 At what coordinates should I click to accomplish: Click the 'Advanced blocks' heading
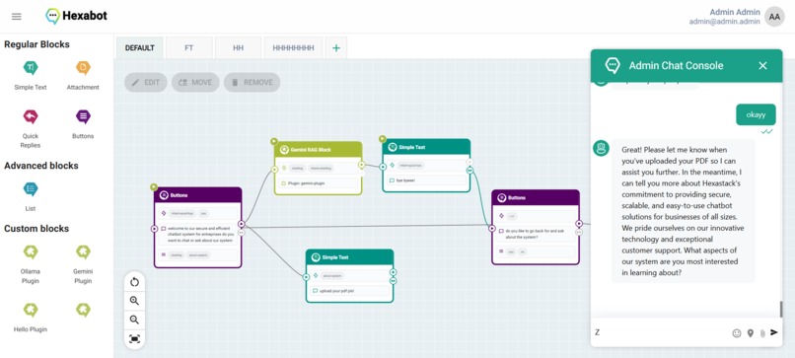tap(41, 166)
